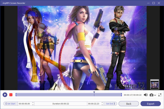Click the AnyMP4 Screen Recorder title text
The height and width of the screenshot is (109, 164).
point(14,3)
